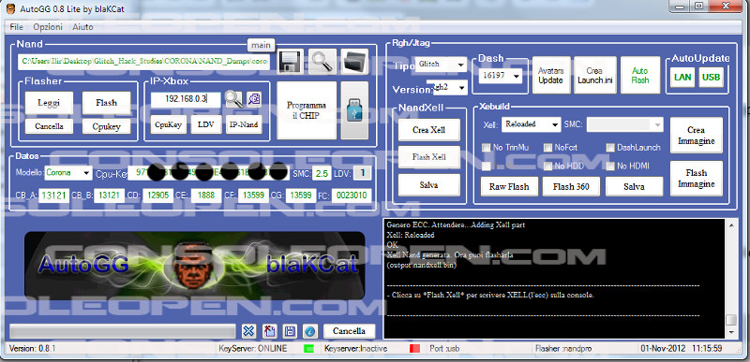Screen dimensions: 750x362
Task: Enable the No TrimMu checkbox
Action: pos(486,148)
